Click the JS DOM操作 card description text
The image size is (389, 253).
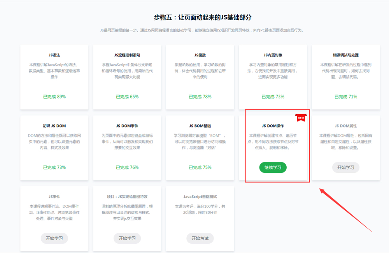273,142
